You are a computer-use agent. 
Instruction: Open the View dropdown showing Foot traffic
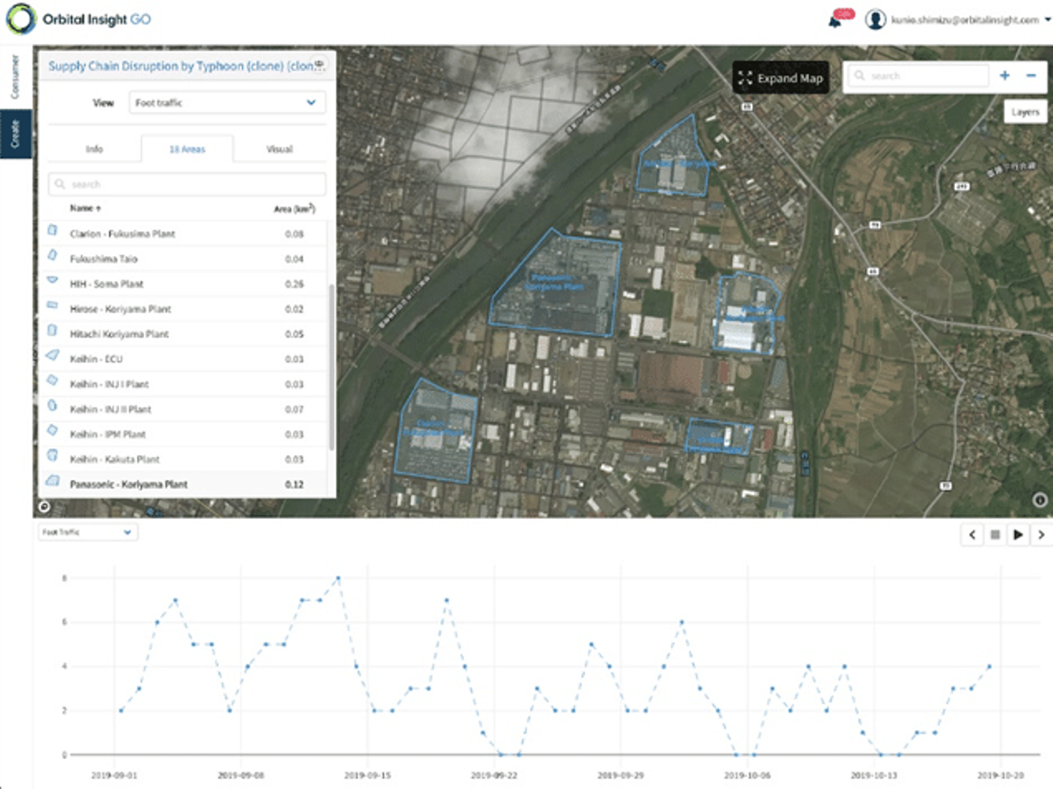pyautogui.click(x=227, y=103)
